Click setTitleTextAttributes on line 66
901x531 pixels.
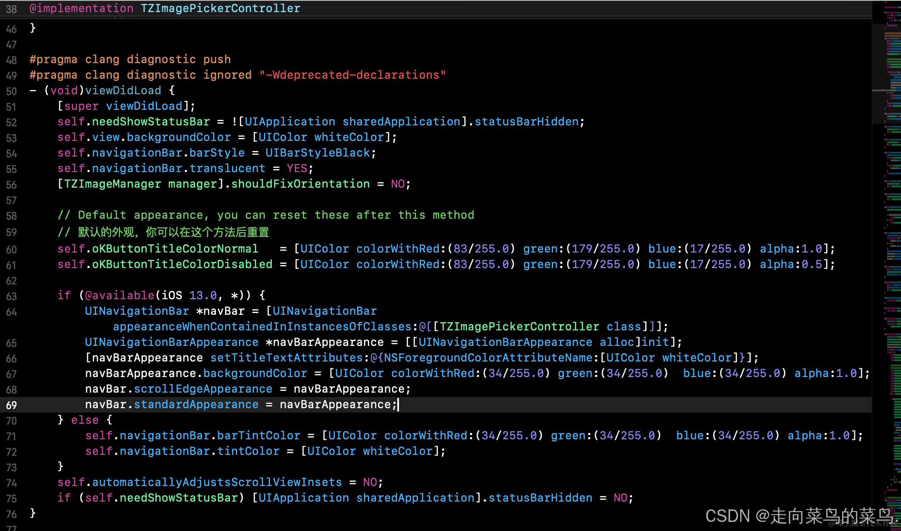click(x=286, y=358)
